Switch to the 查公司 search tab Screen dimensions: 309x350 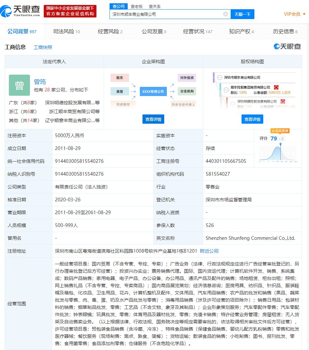point(118,6)
